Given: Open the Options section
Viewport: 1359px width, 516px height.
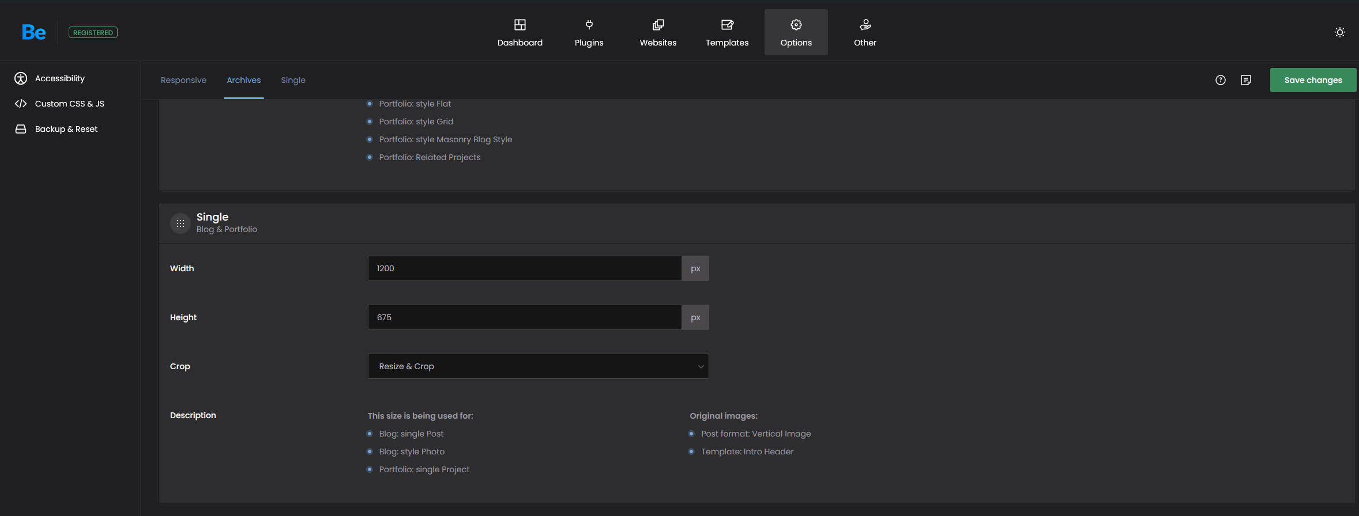Looking at the screenshot, I should click(796, 32).
